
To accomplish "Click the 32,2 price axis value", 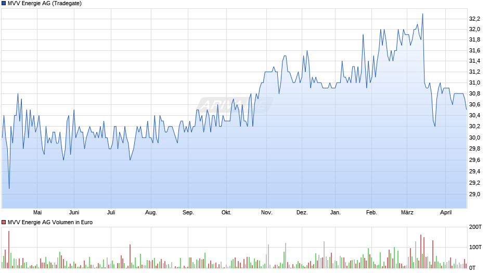I will 474,19.
